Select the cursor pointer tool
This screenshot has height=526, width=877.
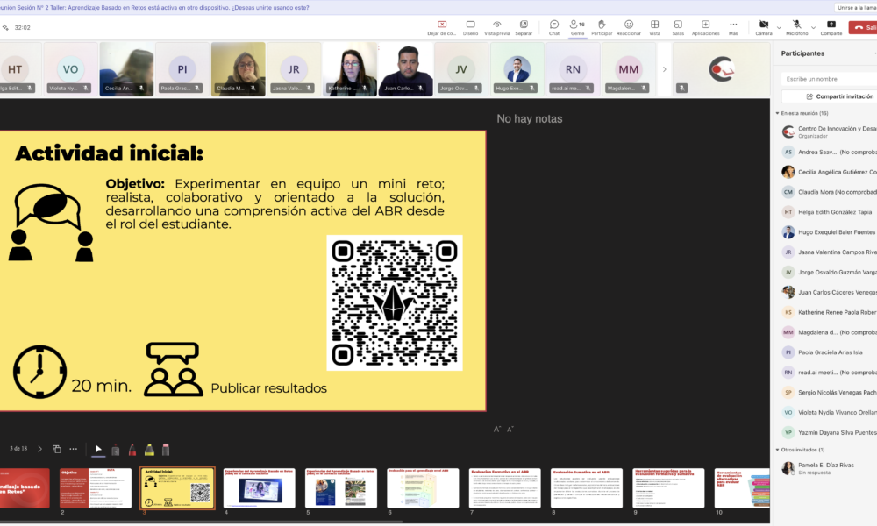click(98, 449)
